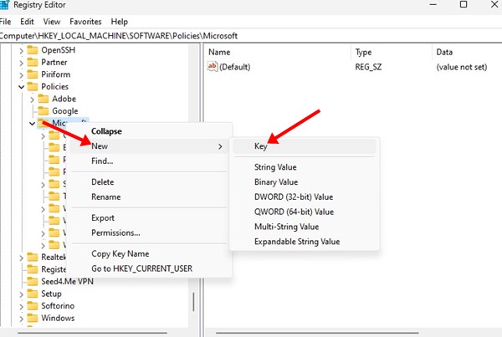Click the (Default) string value icon

(x=213, y=67)
